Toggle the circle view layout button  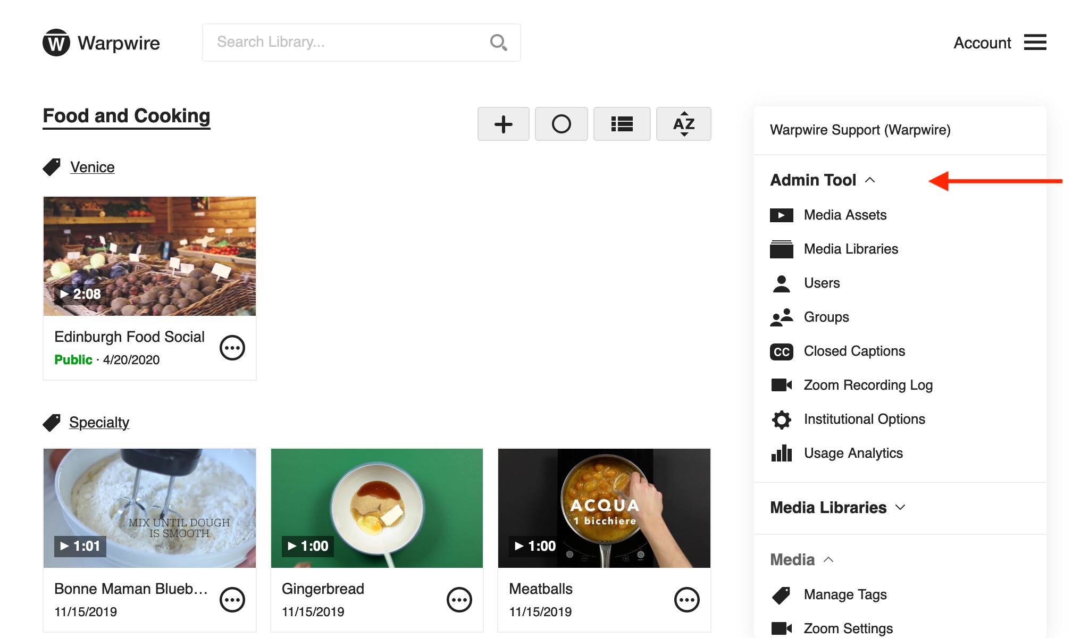coord(562,124)
